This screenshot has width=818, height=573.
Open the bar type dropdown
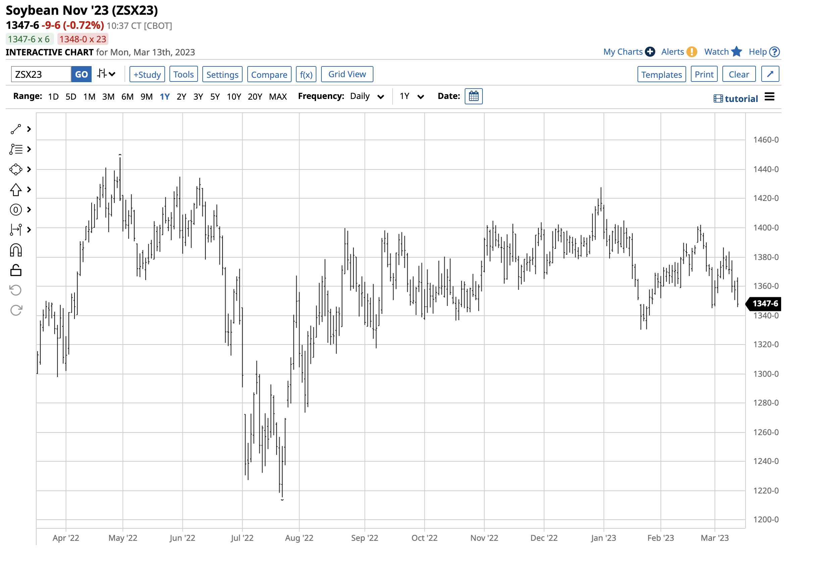point(106,74)
